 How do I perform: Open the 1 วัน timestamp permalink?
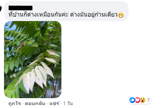point(68,103)
